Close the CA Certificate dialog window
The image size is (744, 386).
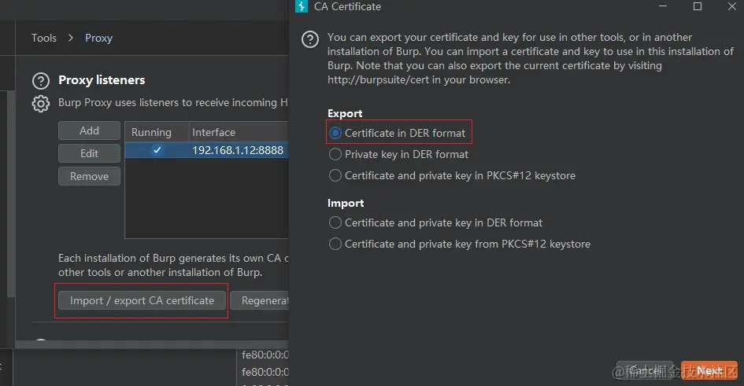[732, 6]
